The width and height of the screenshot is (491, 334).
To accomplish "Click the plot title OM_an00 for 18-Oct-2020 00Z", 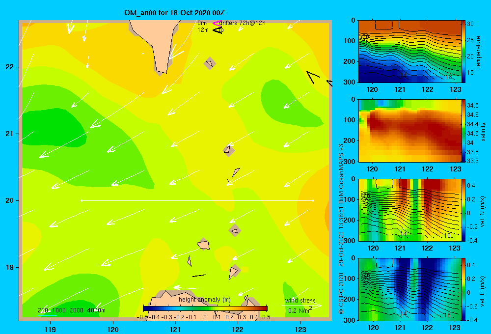I will 174,13.
